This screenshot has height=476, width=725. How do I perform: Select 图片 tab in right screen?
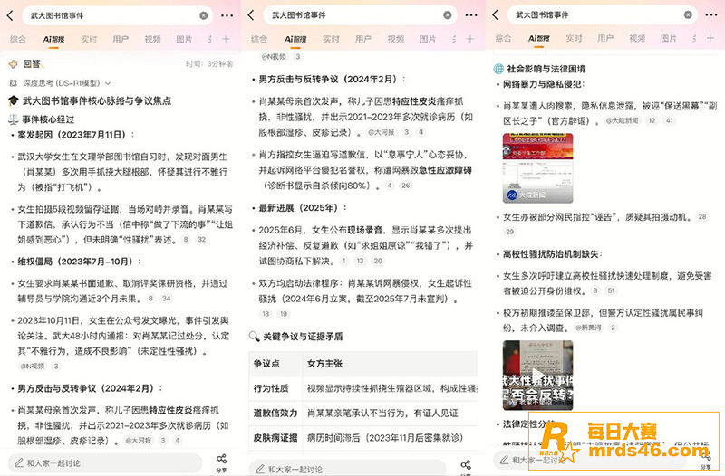click(x=668, y=38)
